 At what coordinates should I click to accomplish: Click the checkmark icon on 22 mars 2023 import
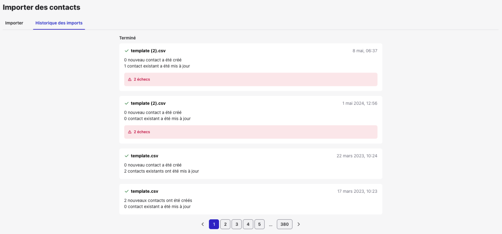coord(126,156)
